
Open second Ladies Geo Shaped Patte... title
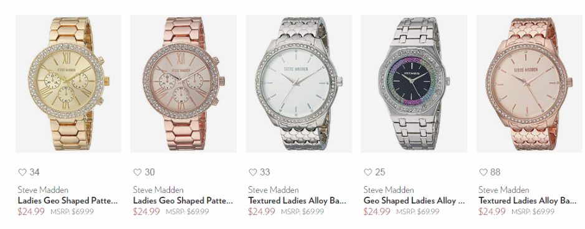pyautogui.click(x=183, y=201)
